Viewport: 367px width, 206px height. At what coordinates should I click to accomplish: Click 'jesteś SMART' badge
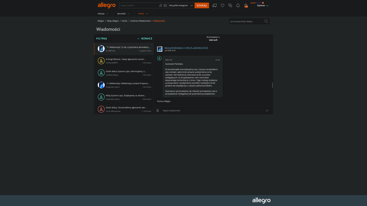click(257, 3)
